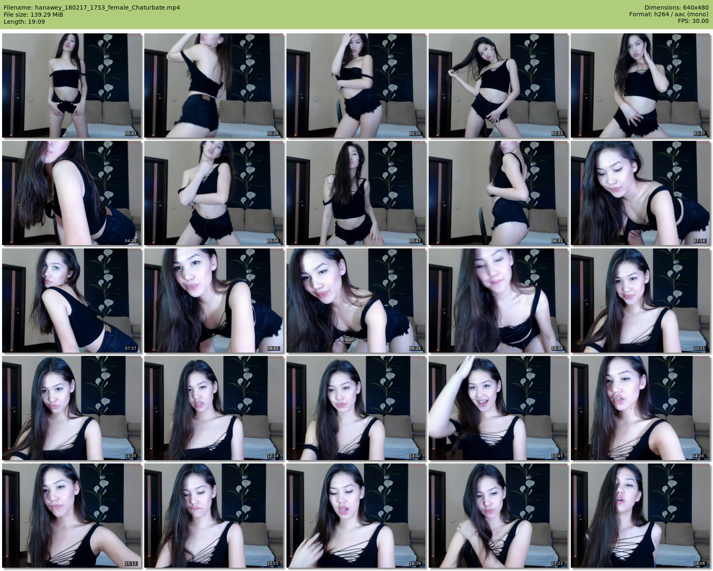Select the "Dimensions: 640x480" text
The width and height of the screenshot is (713, 571).
tap(676, 8)
